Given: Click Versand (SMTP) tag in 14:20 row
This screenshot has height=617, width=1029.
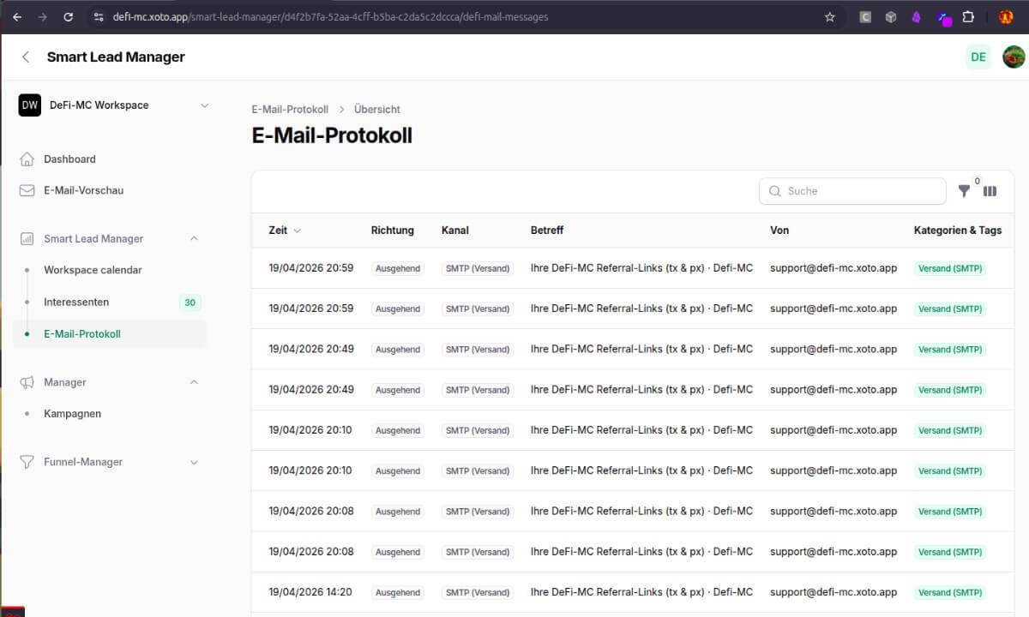Looking at the screenshot, I should (x=950, y=593).
